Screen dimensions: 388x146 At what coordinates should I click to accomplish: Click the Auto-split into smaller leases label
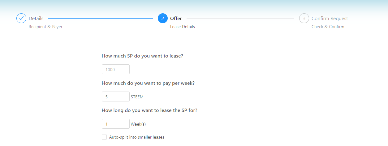(x=136, y=137)
